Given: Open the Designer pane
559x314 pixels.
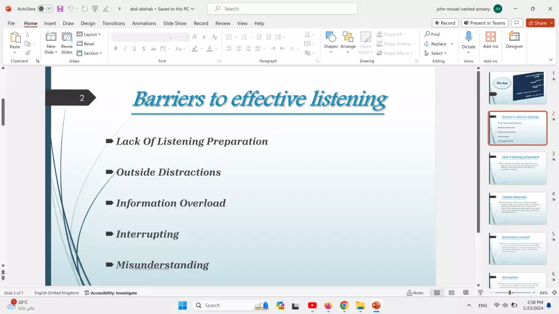Looking at the screenshot, I should pyautogui.click(x=514, y=40).
